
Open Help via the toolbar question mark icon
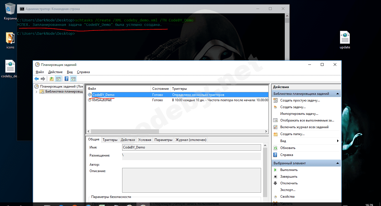(x=67, y=79)
